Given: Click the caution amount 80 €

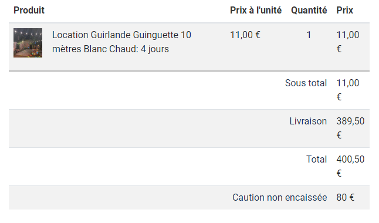Looking at the screenshot, I should tap(345, 198).
